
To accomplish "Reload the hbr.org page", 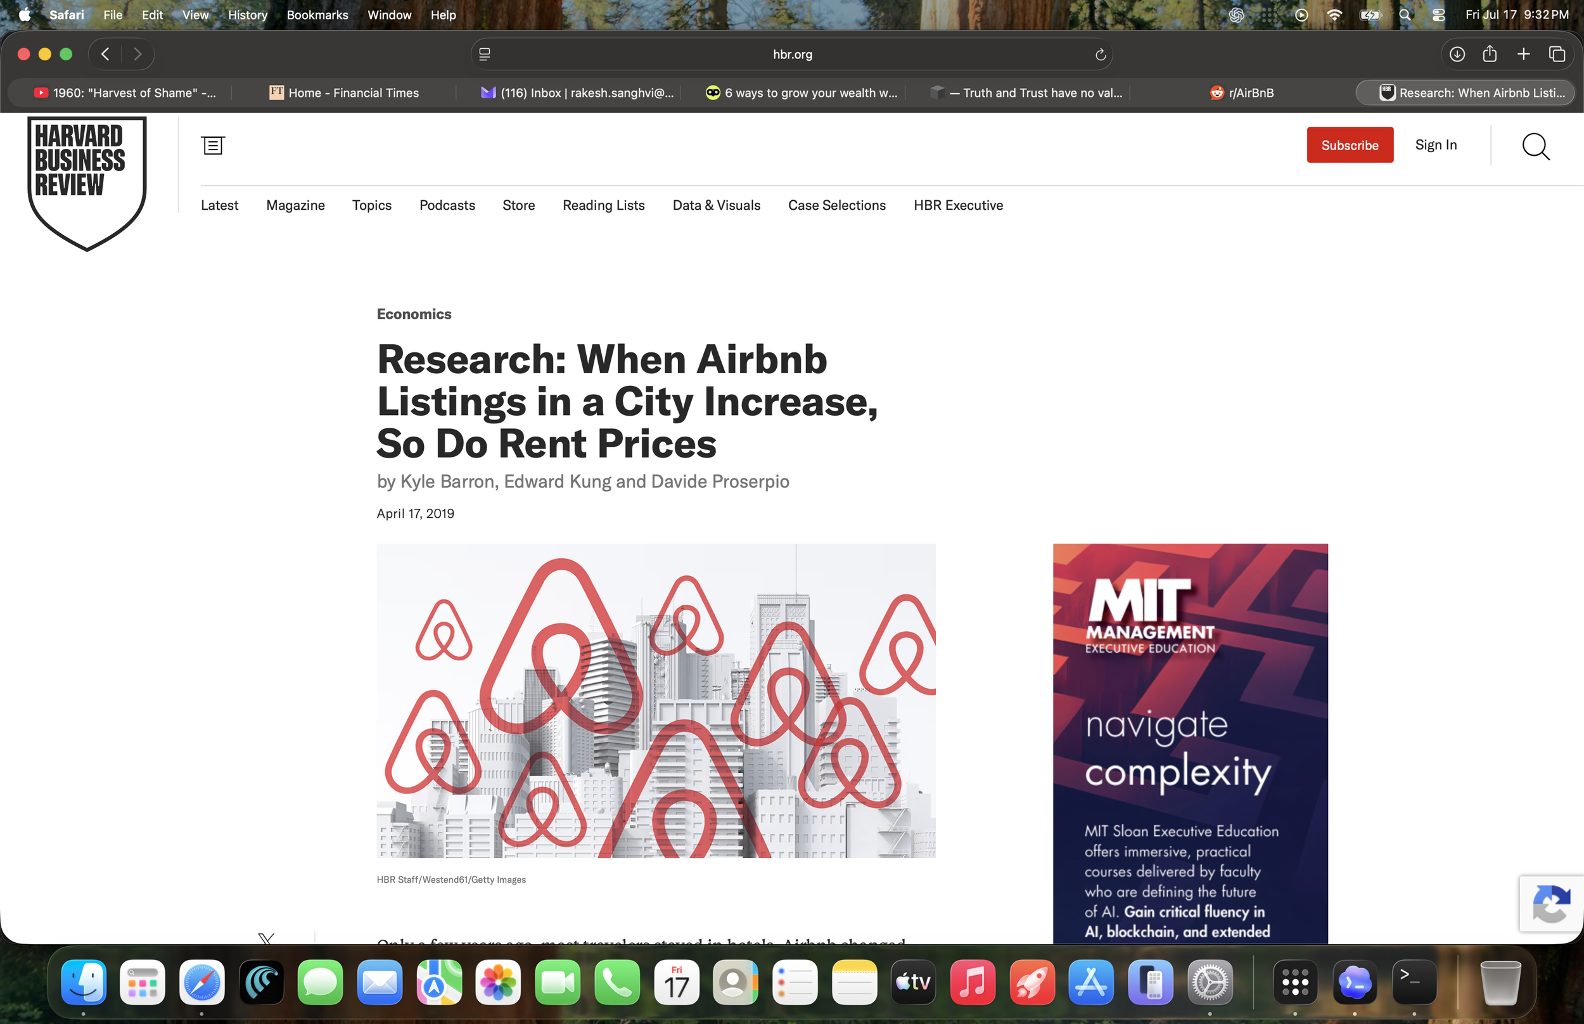I will pos(1100,54).
